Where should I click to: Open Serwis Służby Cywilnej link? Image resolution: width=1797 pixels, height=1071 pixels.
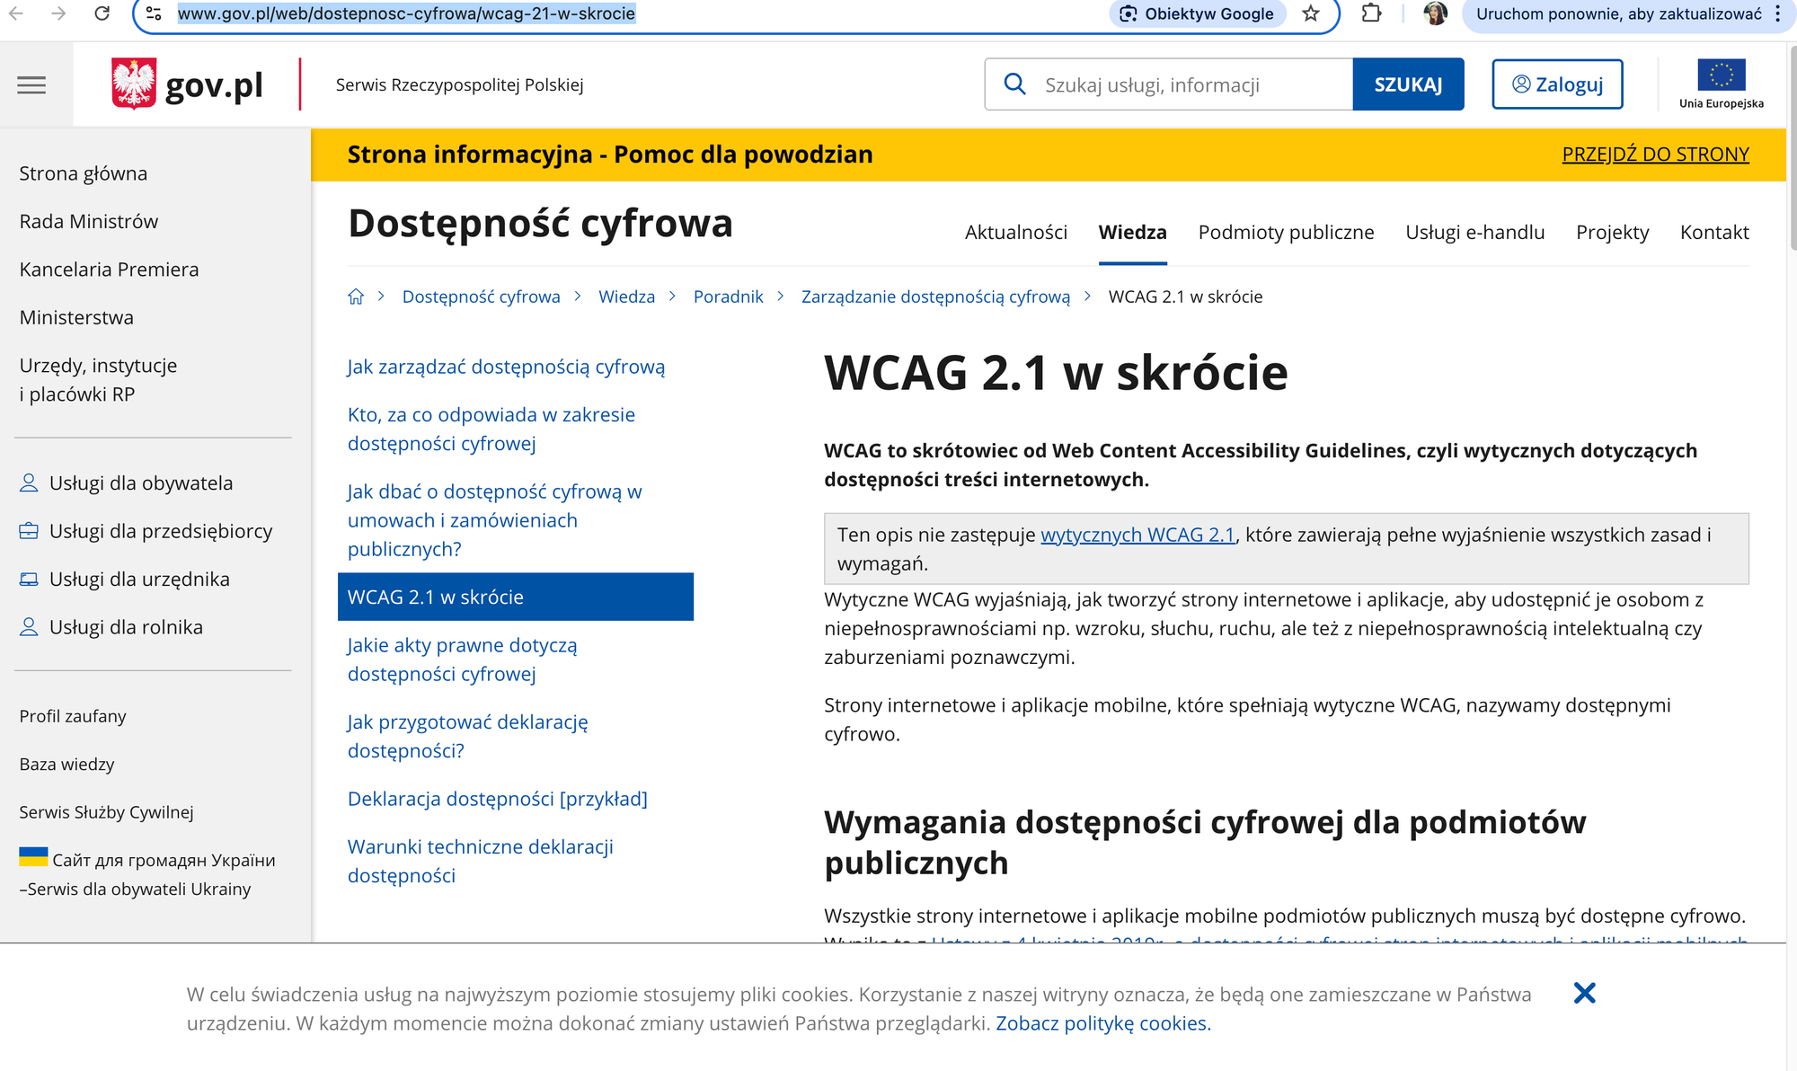[x=106, y=812]
